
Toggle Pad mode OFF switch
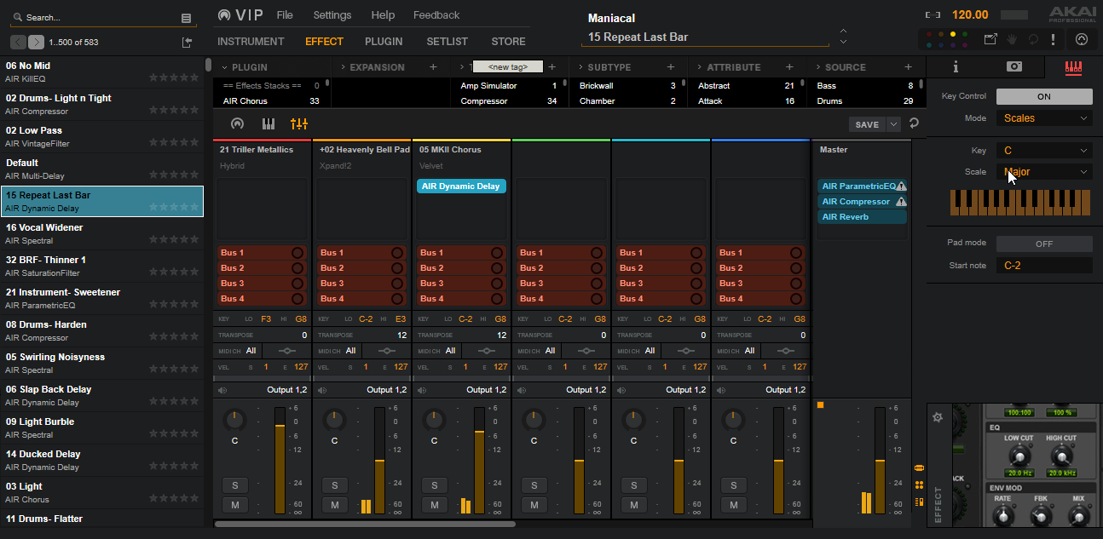pos(1044,244)
